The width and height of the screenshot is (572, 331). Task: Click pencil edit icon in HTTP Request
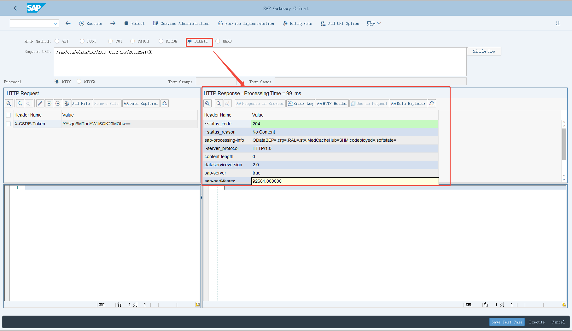40,103
